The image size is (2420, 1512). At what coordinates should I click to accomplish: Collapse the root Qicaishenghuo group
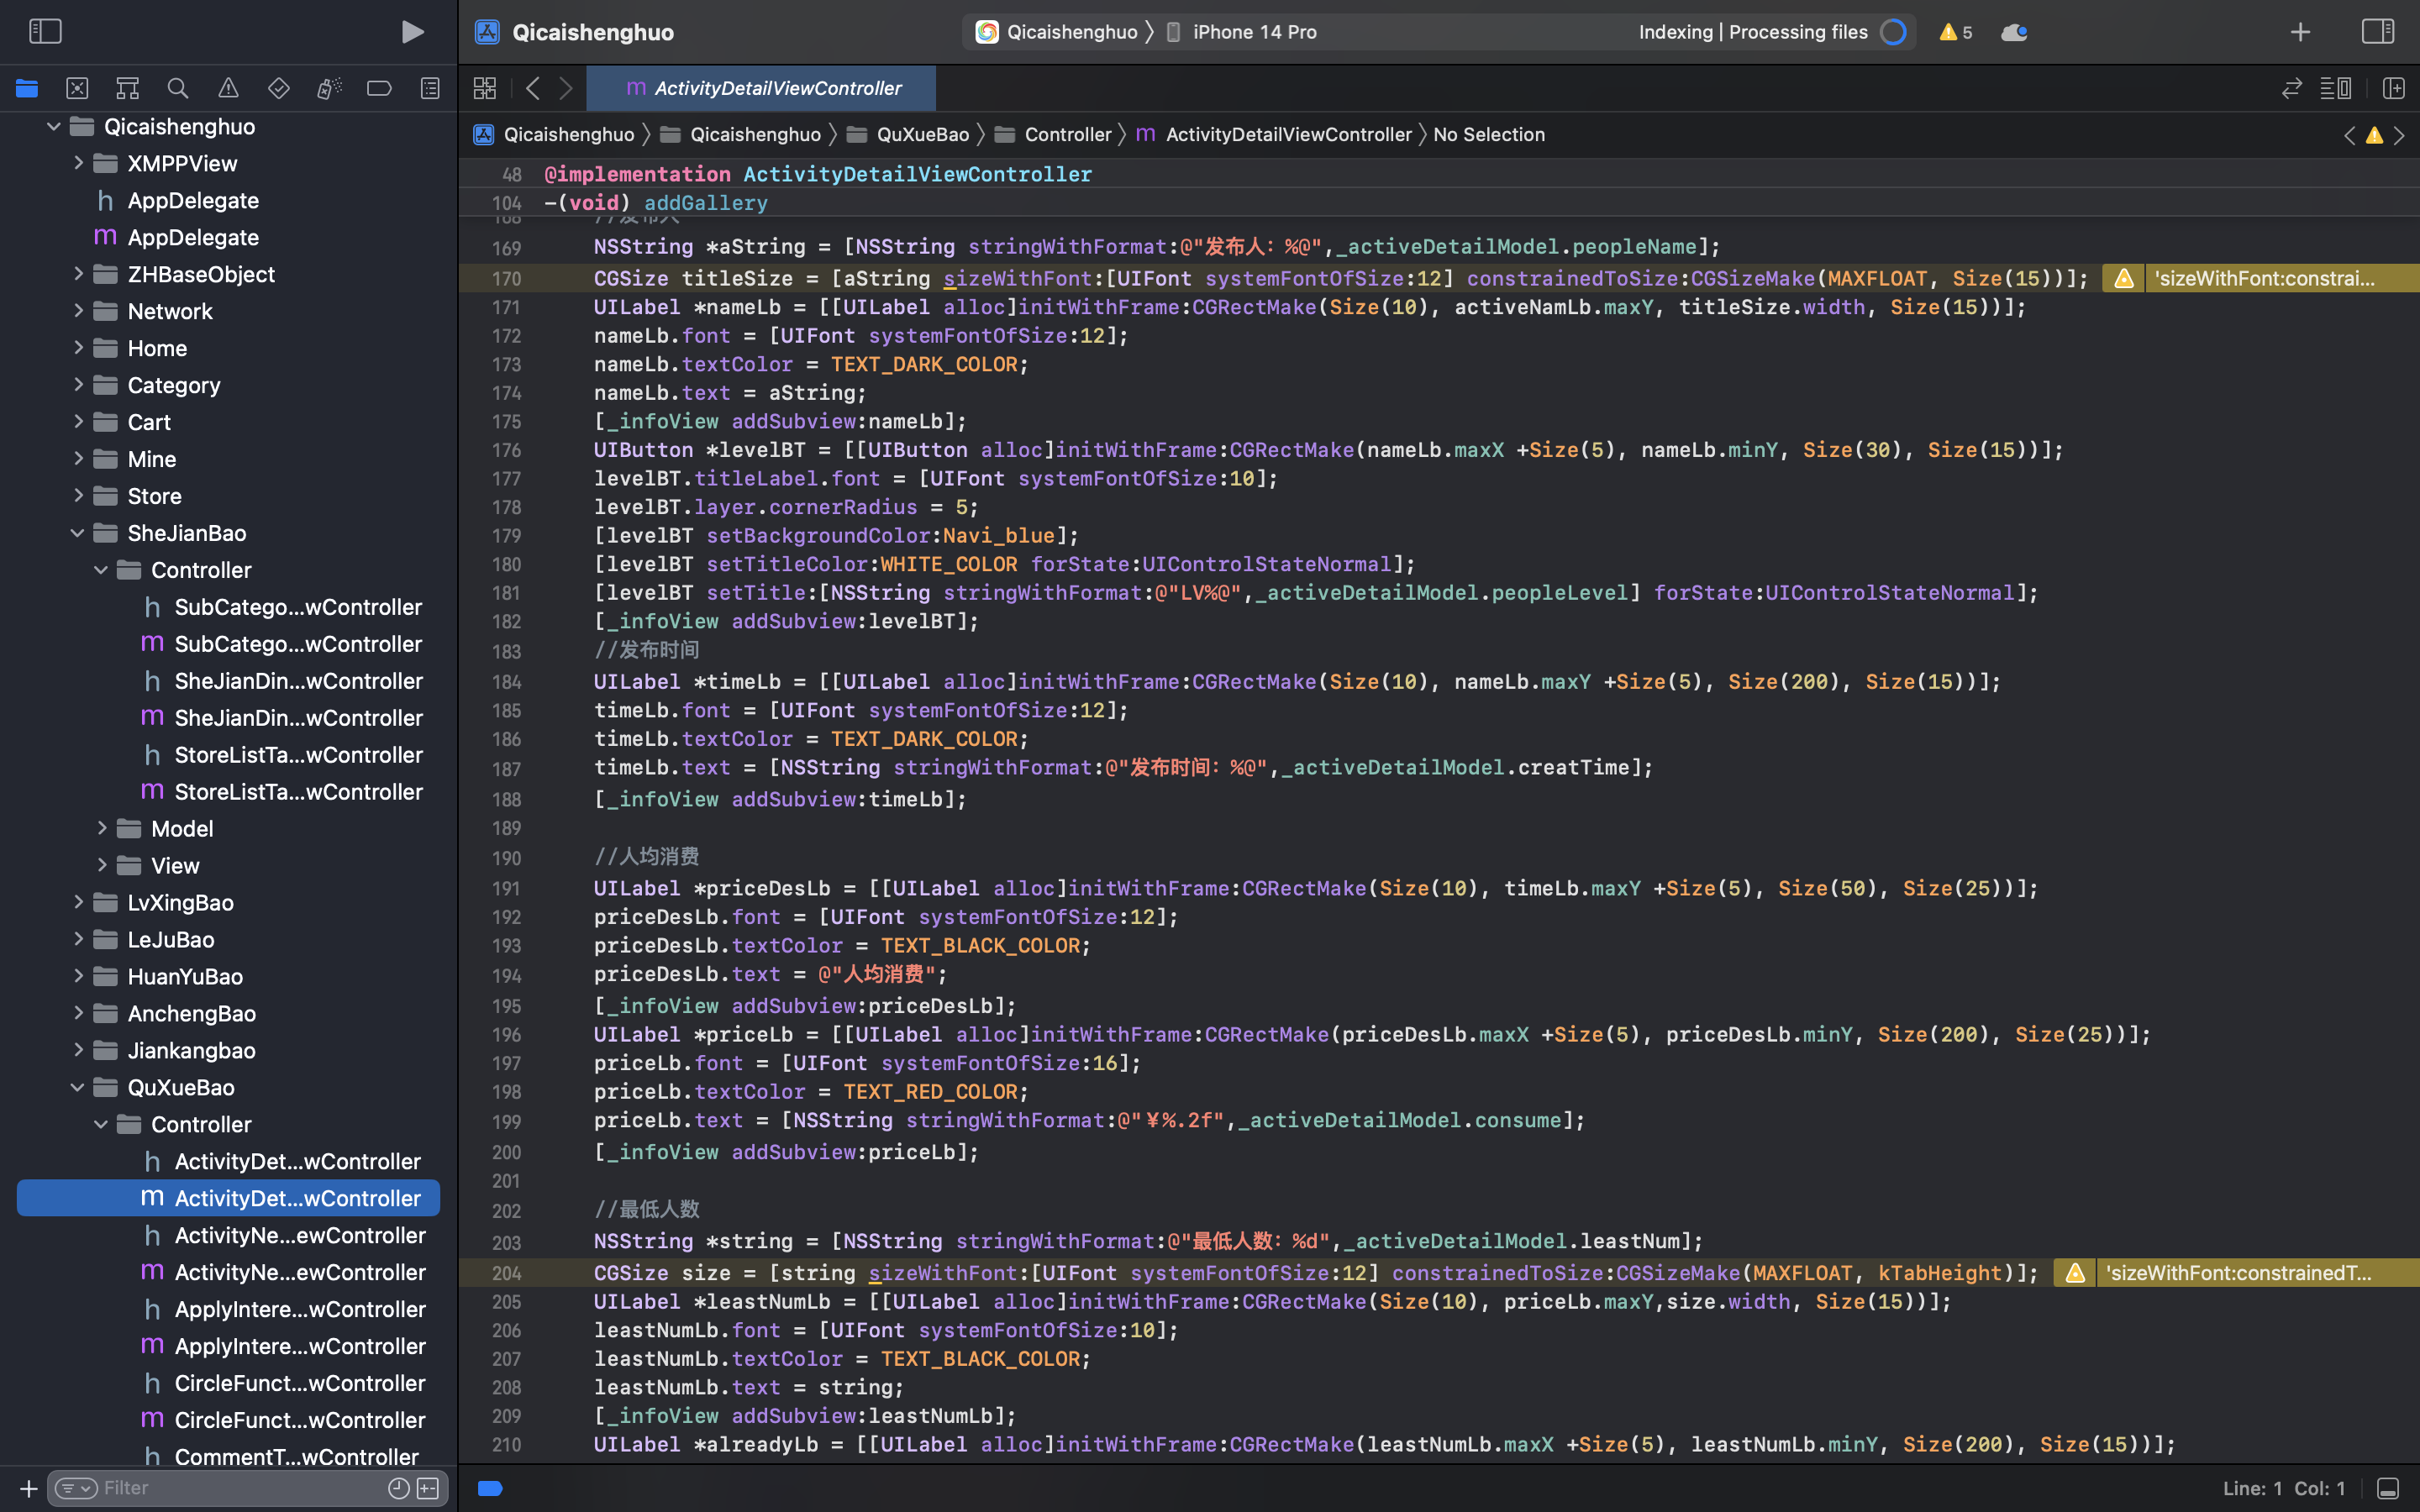pos(54,126)
